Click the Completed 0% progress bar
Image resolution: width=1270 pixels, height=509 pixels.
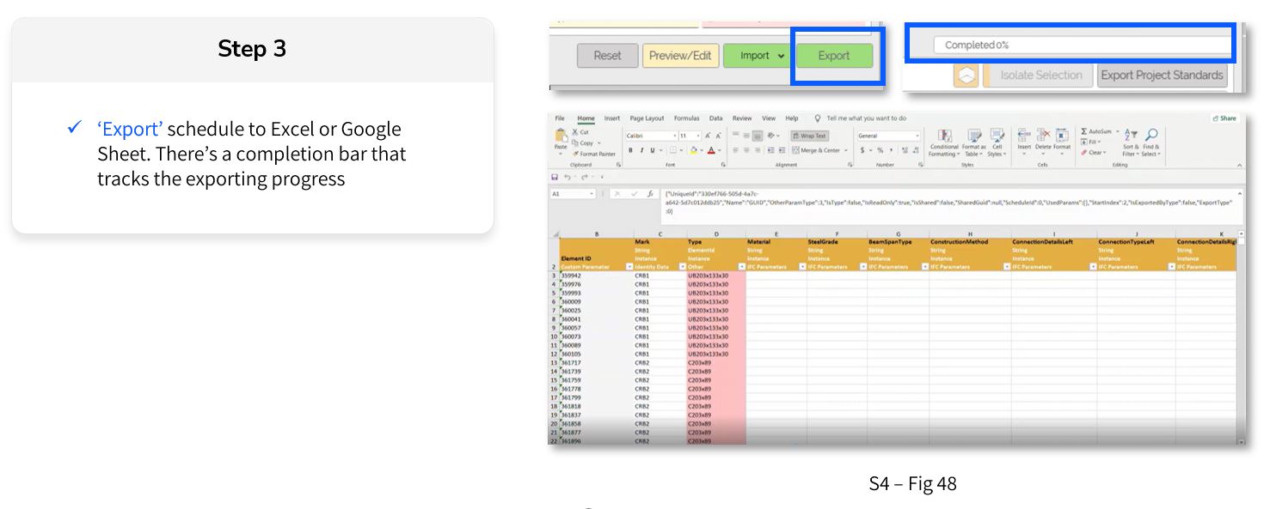click(1081, 45)
